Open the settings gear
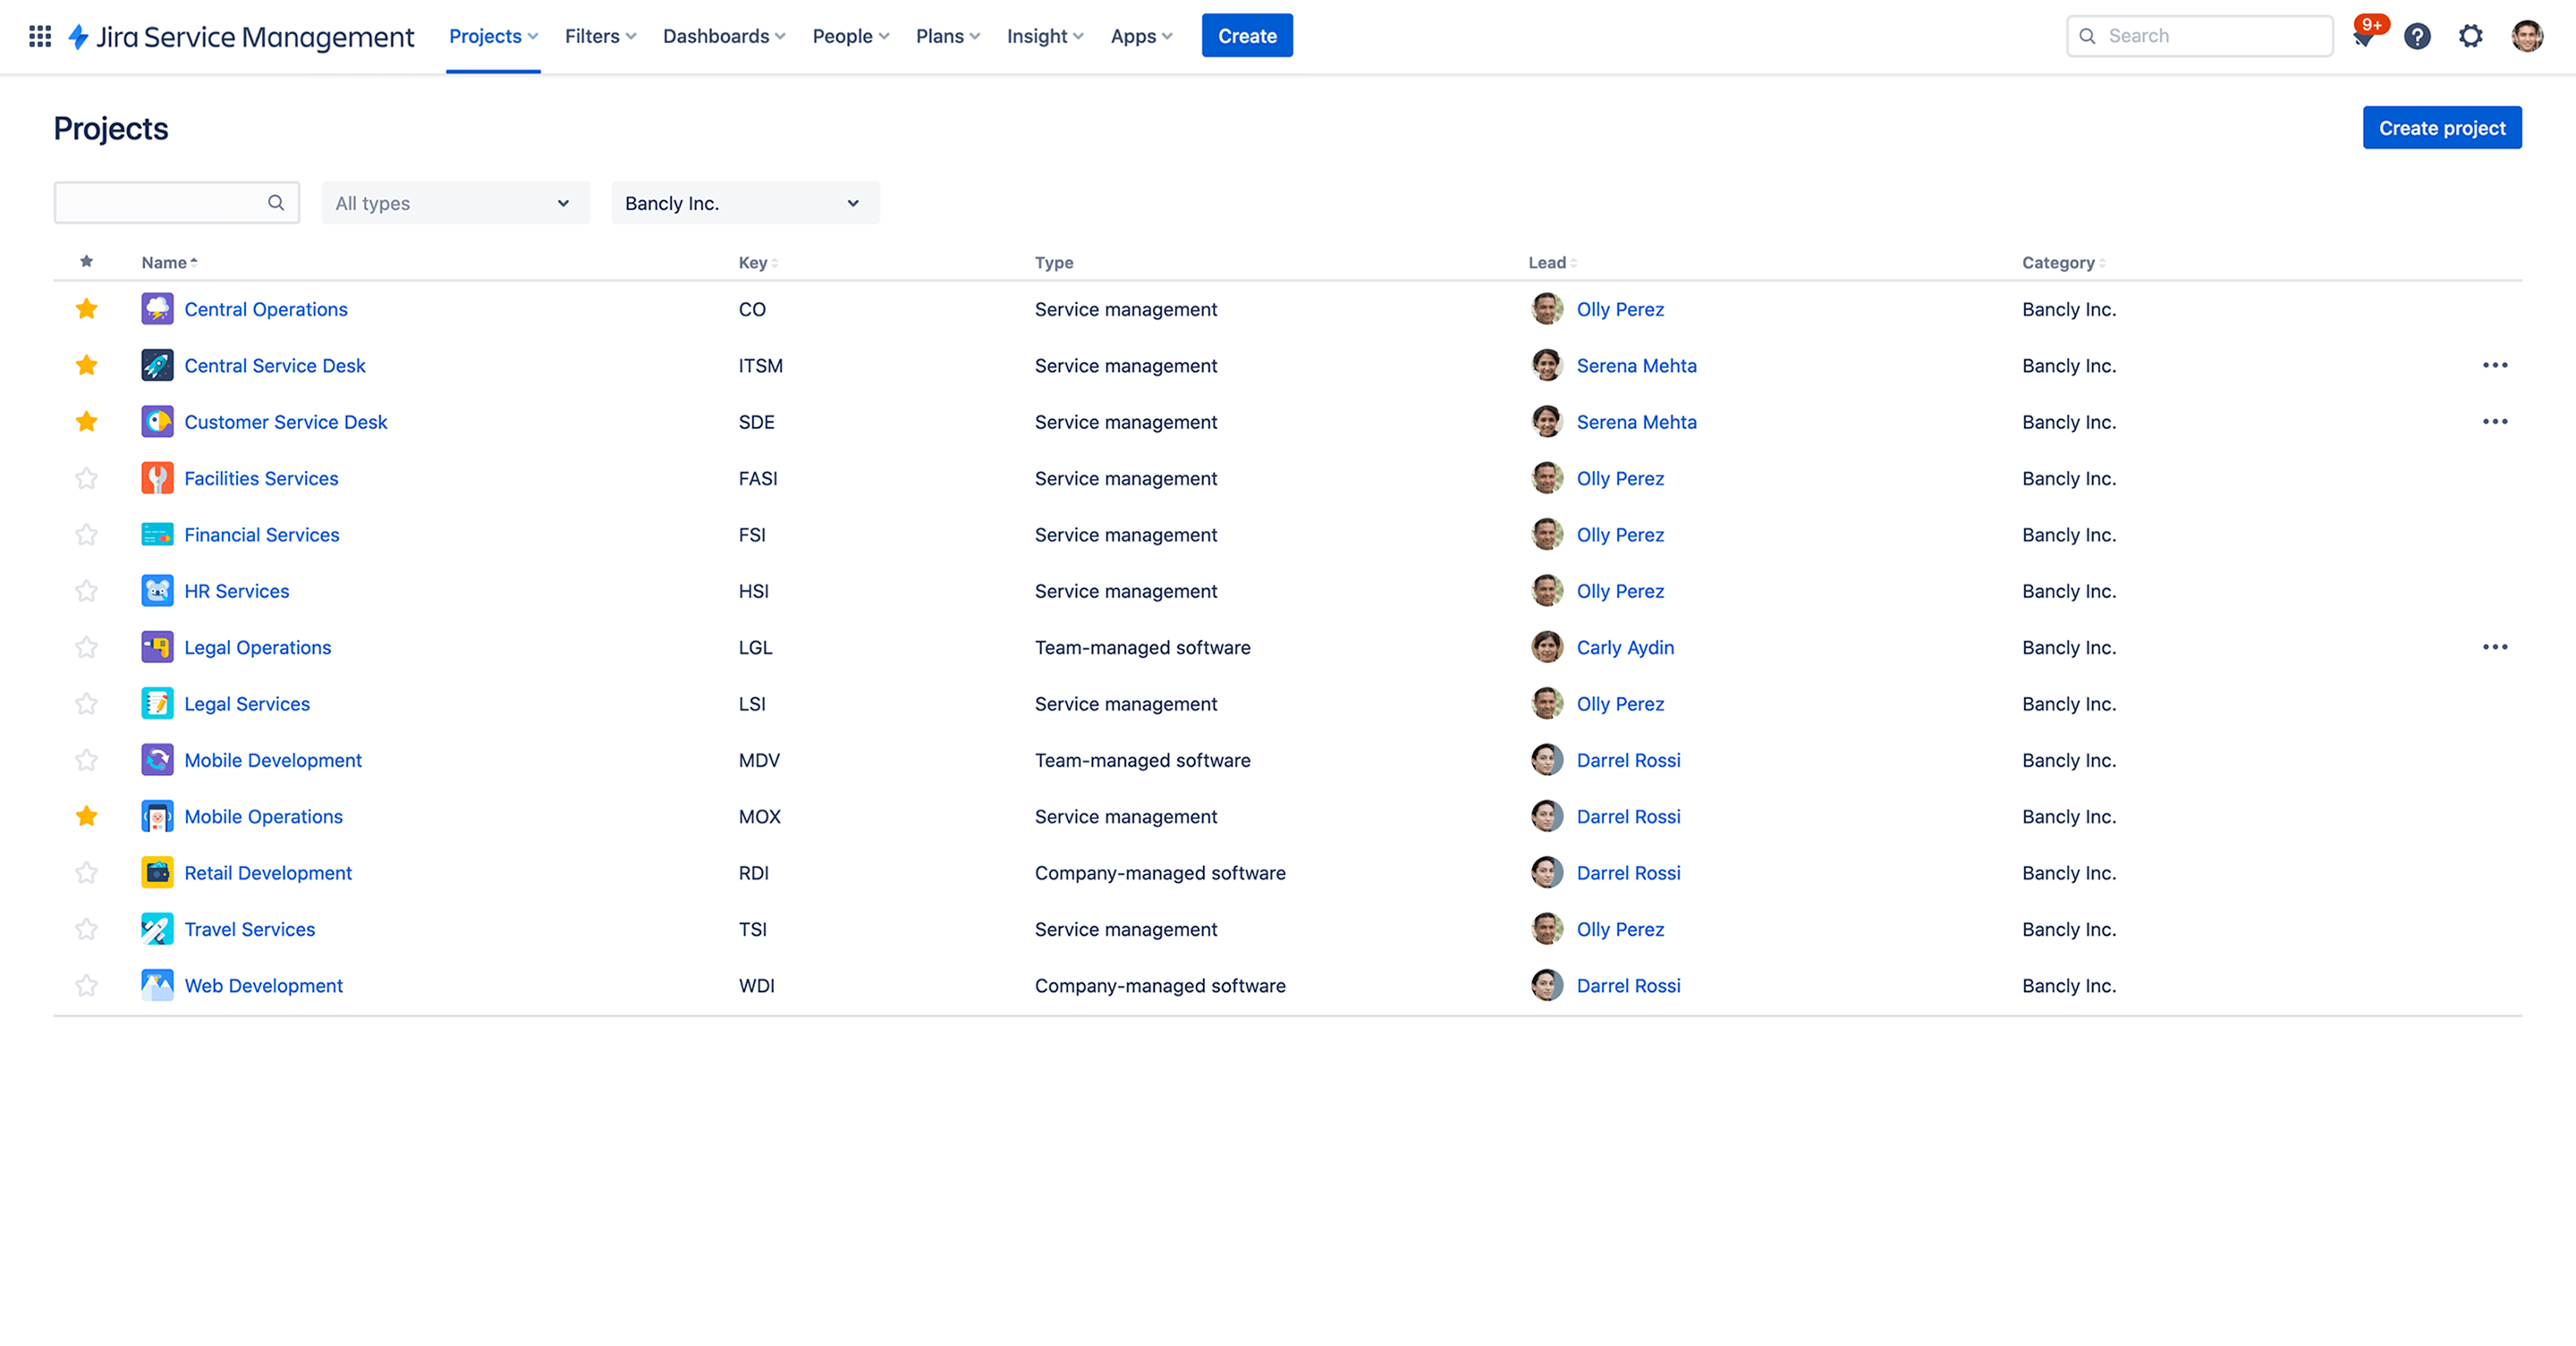 [2471, 36]
